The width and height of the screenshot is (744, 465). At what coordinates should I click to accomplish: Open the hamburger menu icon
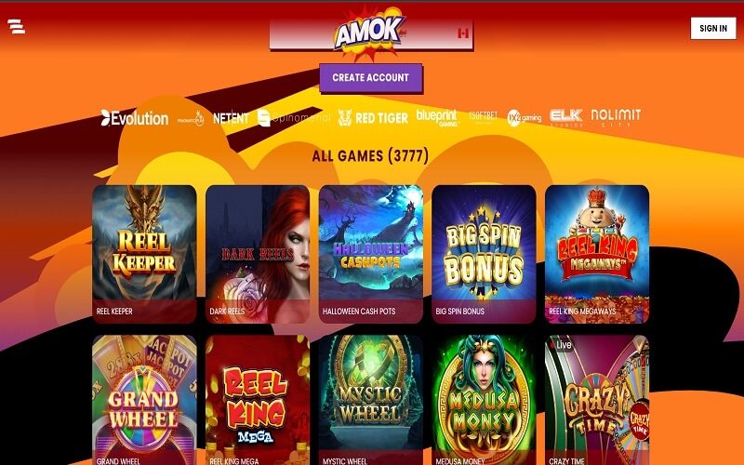click(x=16, y=27)
